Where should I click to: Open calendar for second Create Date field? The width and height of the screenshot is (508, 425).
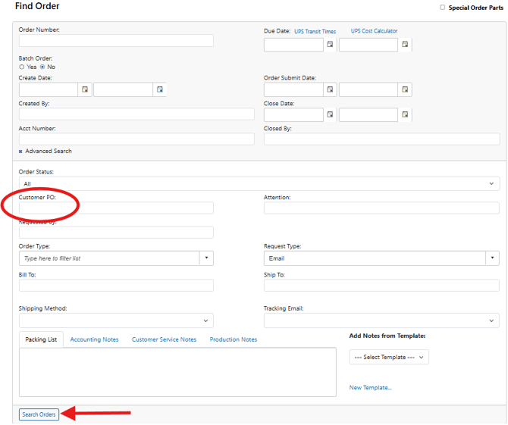(x=160, y=89)
